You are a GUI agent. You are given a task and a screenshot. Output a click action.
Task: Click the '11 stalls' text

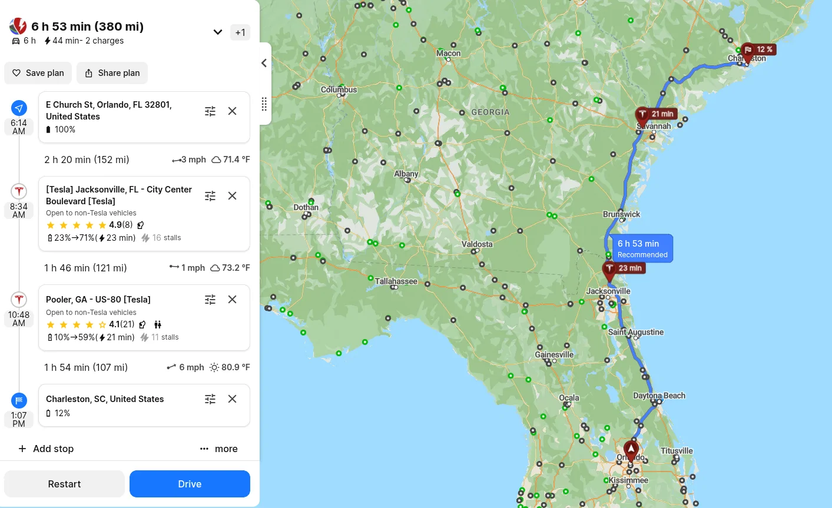coord(165,337)
